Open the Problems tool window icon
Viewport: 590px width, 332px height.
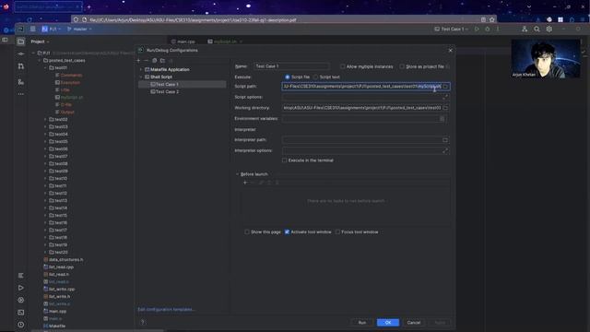point(20,325)
